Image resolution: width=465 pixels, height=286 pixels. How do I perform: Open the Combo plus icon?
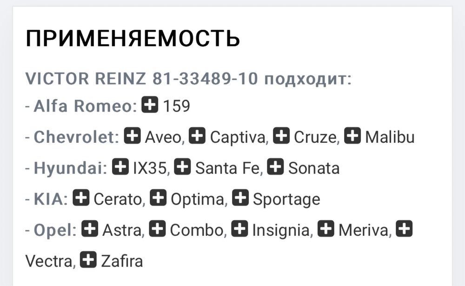pos(158,229)
